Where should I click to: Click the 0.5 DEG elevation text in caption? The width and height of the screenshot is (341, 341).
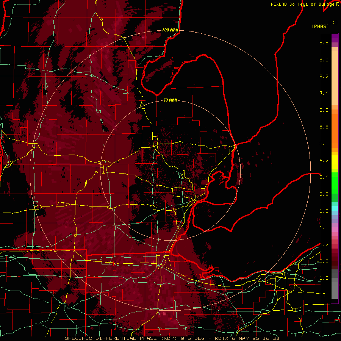click(x=193, y=338)
